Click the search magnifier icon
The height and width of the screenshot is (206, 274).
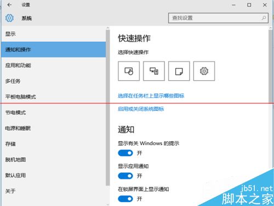[x=264, y=18]
